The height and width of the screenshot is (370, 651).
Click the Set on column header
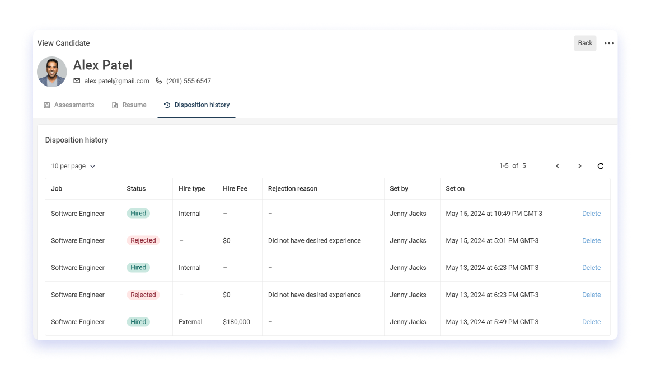pyautogui.click(x=455, y=189)
